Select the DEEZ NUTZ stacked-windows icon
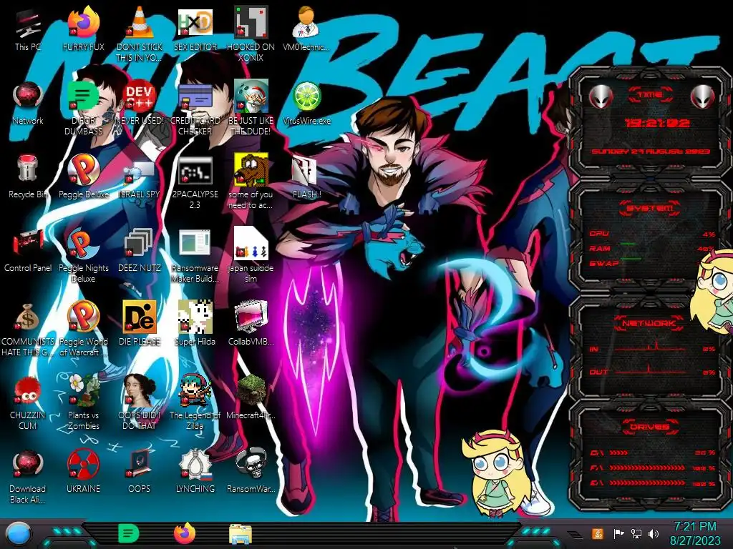The width and height of the screenshot is (733, 549). (140, 250)
